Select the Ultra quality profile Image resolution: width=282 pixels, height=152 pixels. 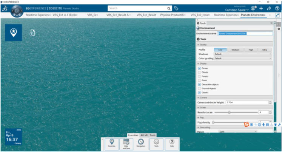pyautogui.click(x=264, y=50)
